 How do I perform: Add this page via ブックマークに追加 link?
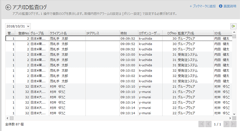202,6
